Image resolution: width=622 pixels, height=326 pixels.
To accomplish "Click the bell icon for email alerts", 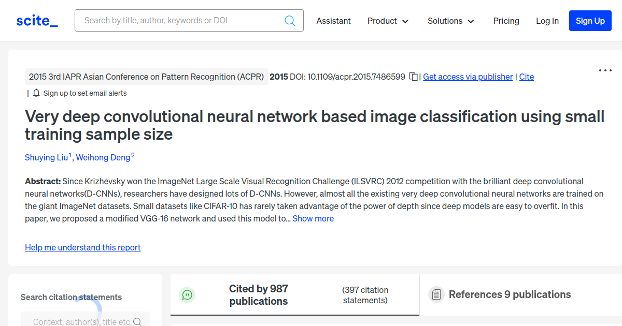I will click(x=36, y=93).
